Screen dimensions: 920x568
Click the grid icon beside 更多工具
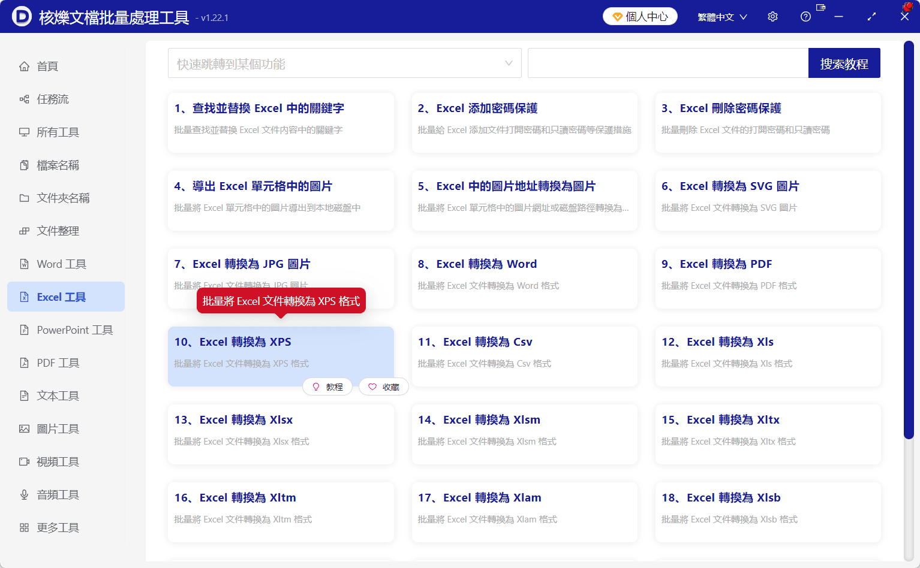tap(24, 528)
